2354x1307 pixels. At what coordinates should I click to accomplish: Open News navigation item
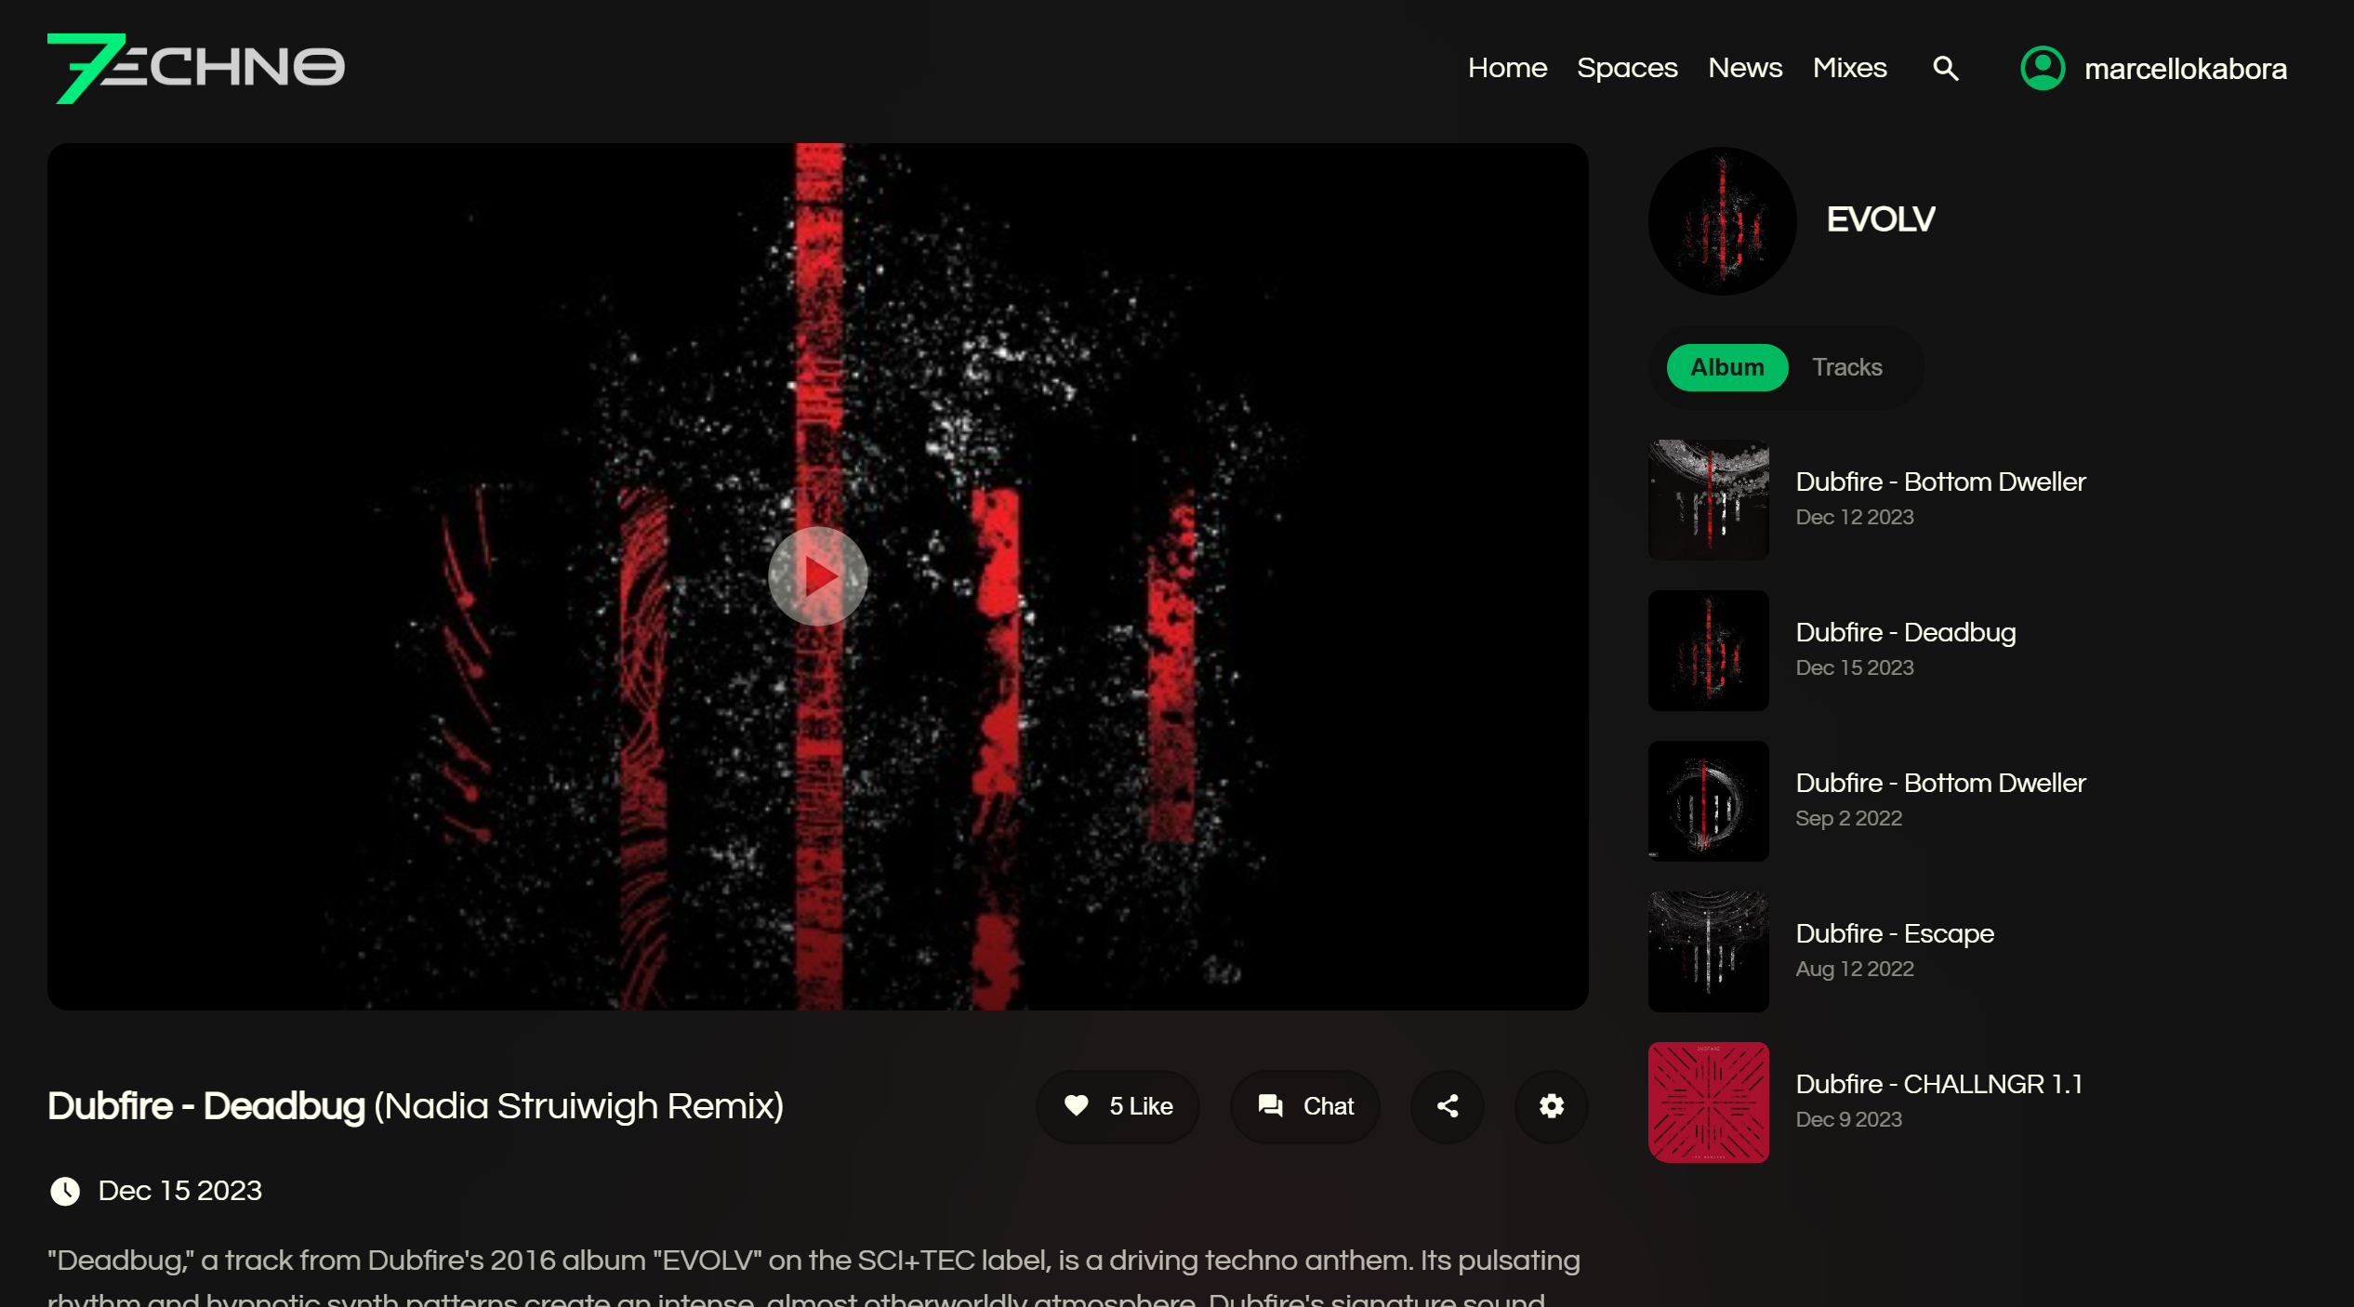coord(1745,68)
